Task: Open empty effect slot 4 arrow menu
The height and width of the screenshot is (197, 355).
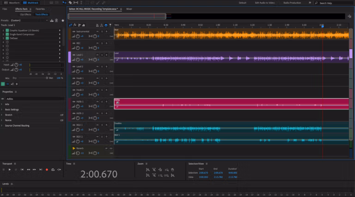Action: tap(60, 42)
